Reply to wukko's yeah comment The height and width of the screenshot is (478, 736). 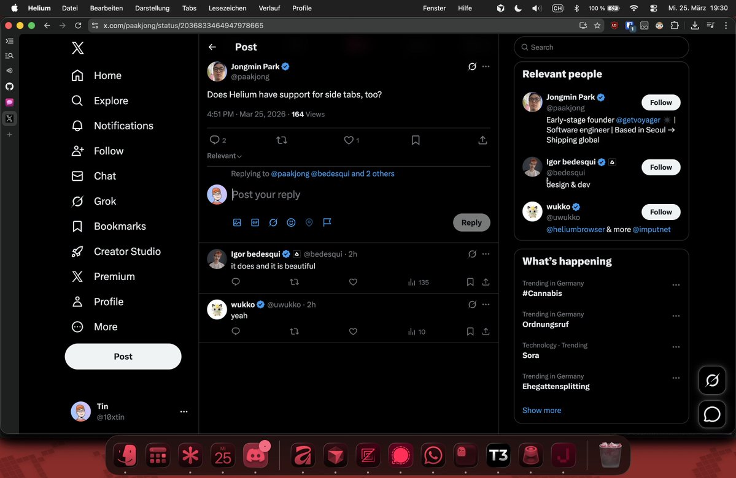point(236,332)
